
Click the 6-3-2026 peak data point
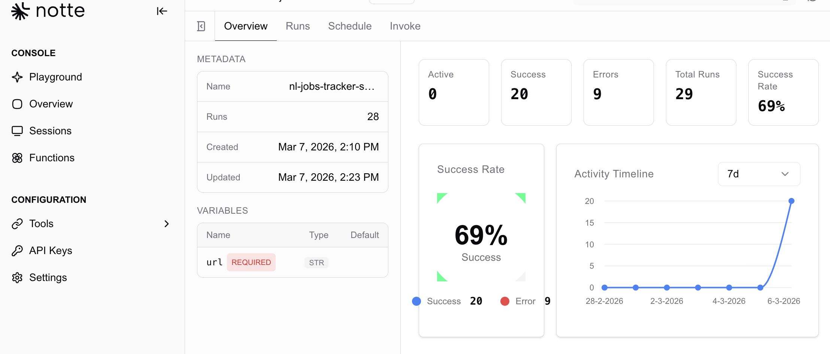pyautogui.click(x=791, y=201)
